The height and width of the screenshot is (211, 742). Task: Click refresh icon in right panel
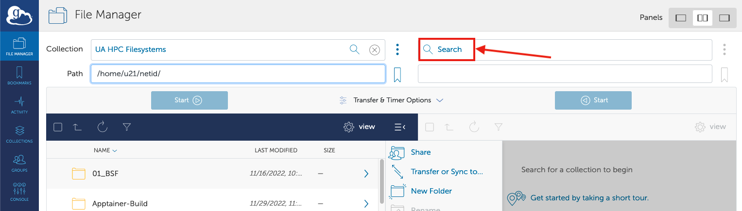click(x=474, y=127)
